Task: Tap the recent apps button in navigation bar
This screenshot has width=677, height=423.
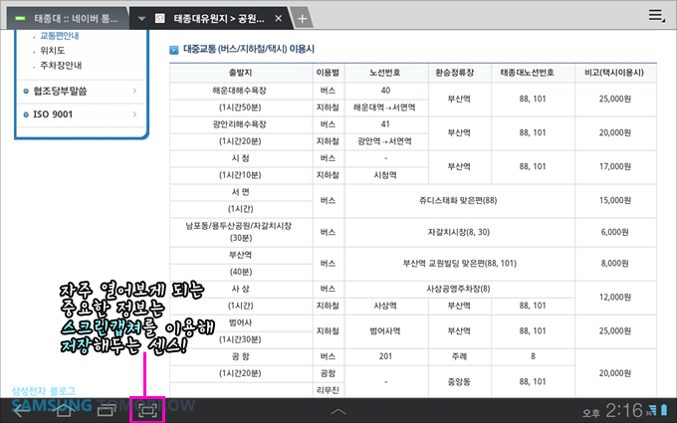Action: coord(106,410)
